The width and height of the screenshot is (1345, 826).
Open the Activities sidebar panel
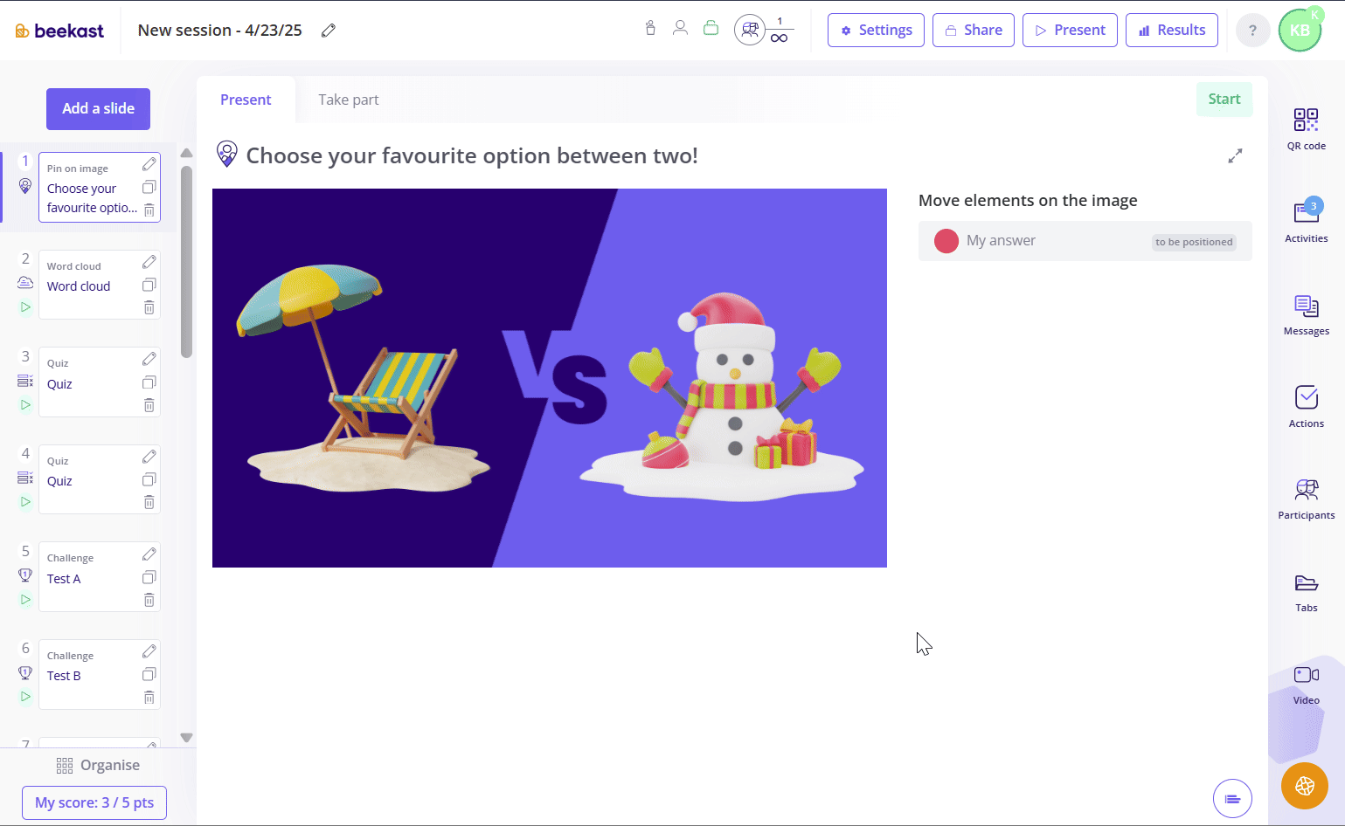click(1306, 222)
